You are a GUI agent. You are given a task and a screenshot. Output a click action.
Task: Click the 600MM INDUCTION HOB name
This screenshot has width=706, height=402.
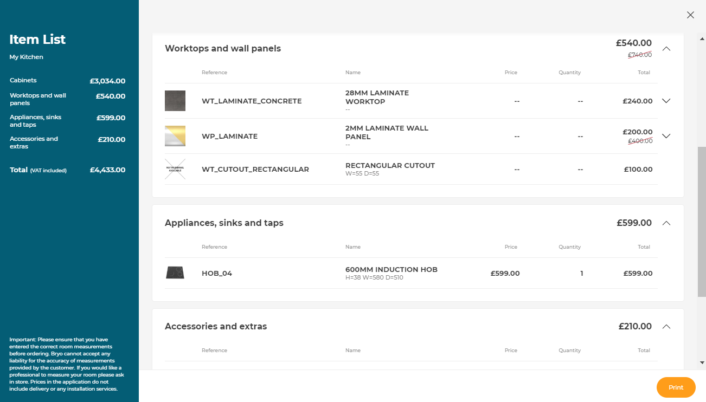(x=391, y=270)
